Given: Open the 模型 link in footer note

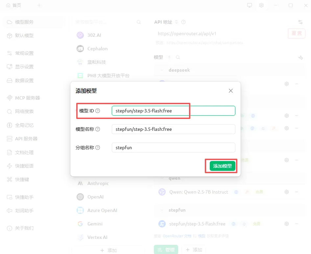Looking at the screenshot, I should pos(202,236).
